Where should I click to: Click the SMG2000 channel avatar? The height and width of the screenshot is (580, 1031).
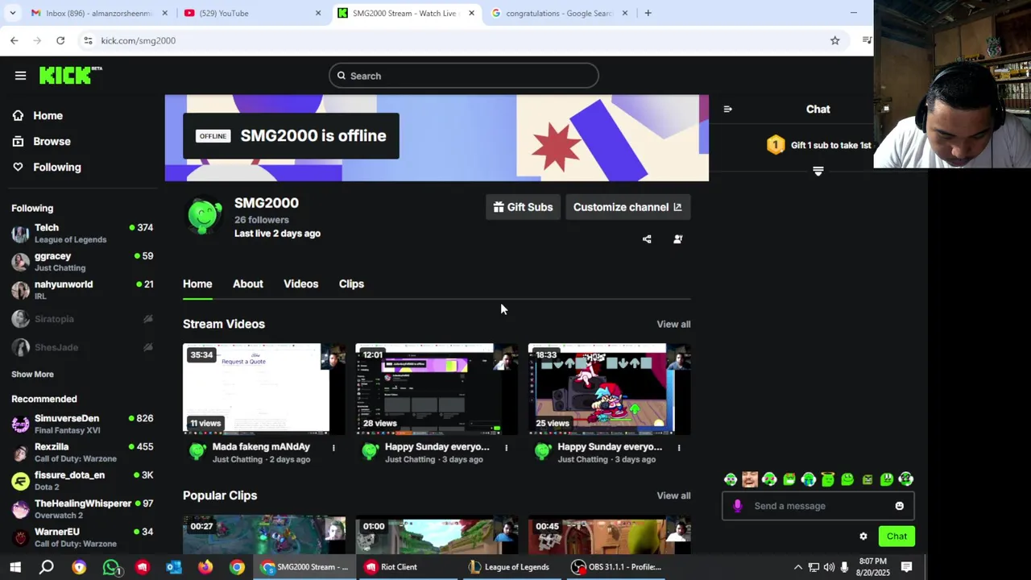point(205,215)
